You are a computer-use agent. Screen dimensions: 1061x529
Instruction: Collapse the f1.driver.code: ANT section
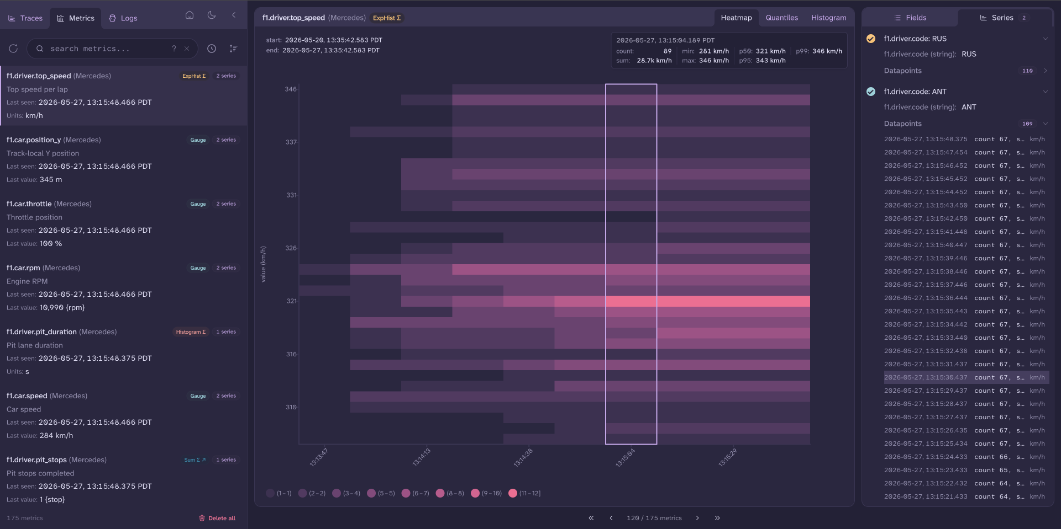click(x=1045, y=92)
